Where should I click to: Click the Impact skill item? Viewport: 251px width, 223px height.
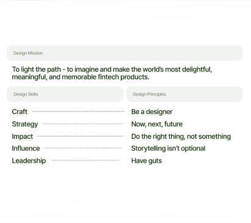[22, 136]
